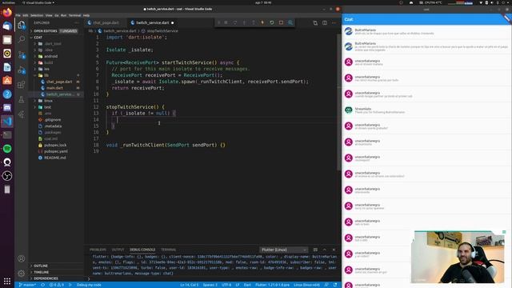
Task: Open the Terminal menu
Action: (x=74, y=15)
